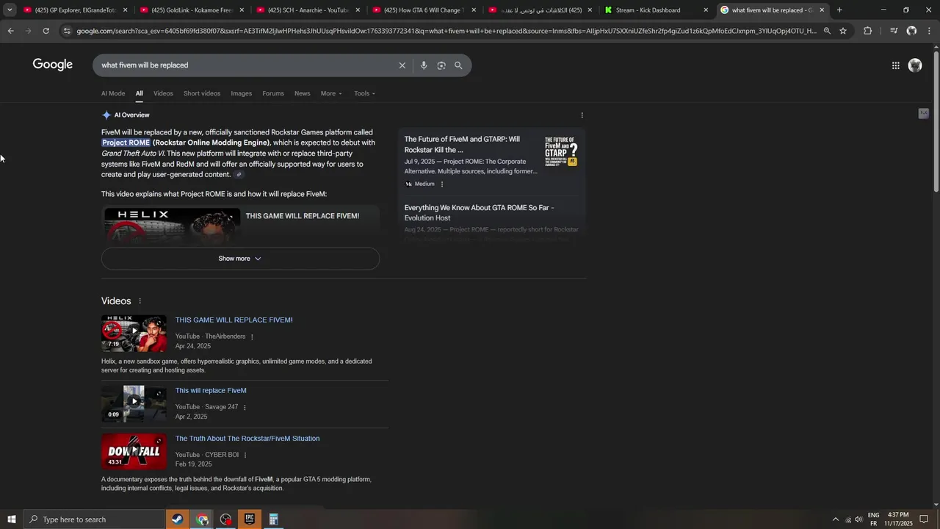Select the Images search filter
Screen dimensions: 940x529
pyautogui.click(x=241, y=93)
